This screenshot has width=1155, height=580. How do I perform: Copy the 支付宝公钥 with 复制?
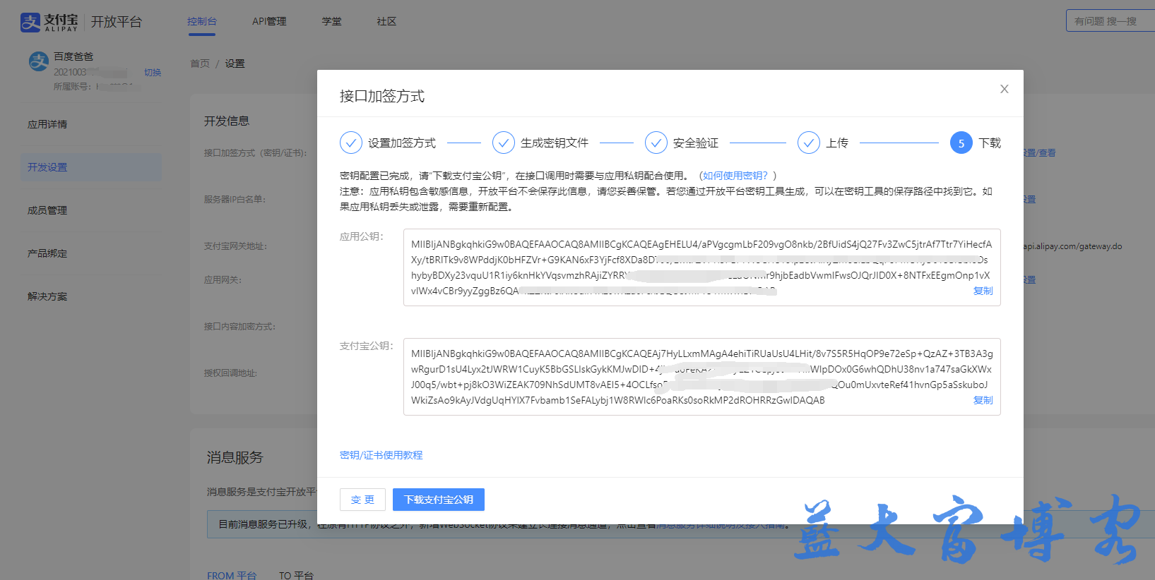pos(983,400)
